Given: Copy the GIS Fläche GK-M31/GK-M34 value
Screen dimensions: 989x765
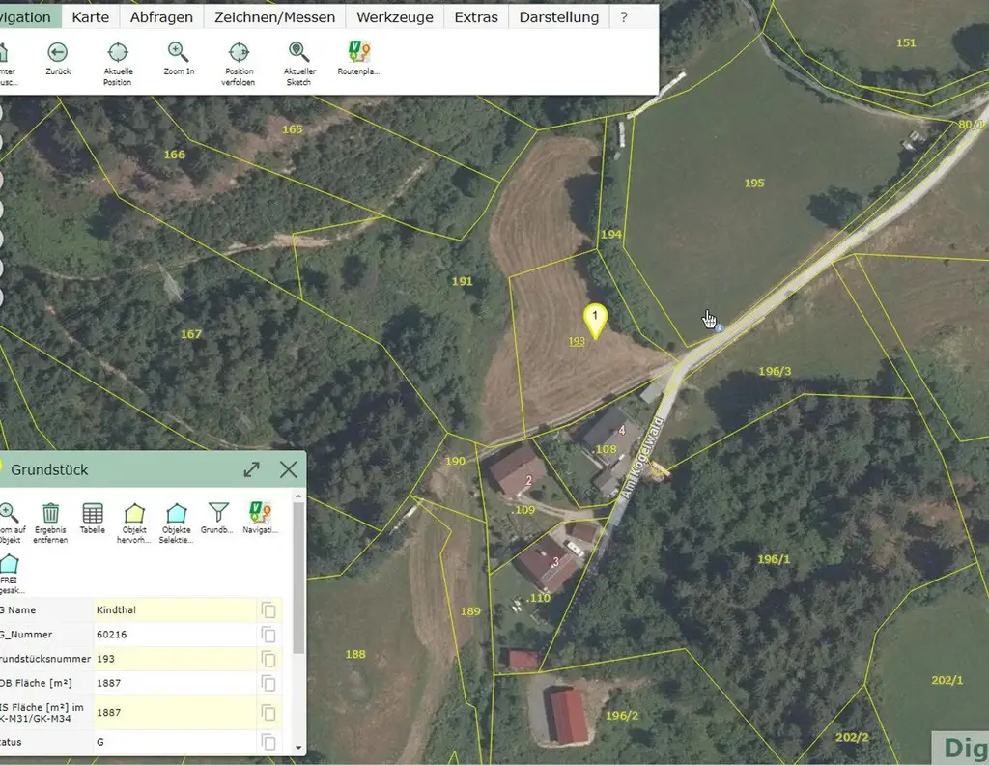Looking at the screenshot, I should coord(268,713).
